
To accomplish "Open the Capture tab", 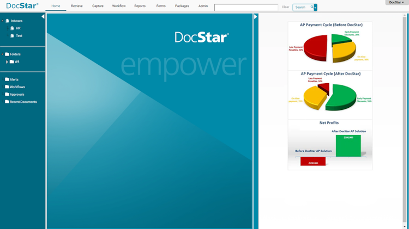I will coord(98,6).
